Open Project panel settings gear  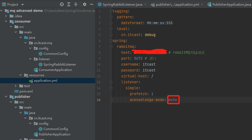coord(85,4)
